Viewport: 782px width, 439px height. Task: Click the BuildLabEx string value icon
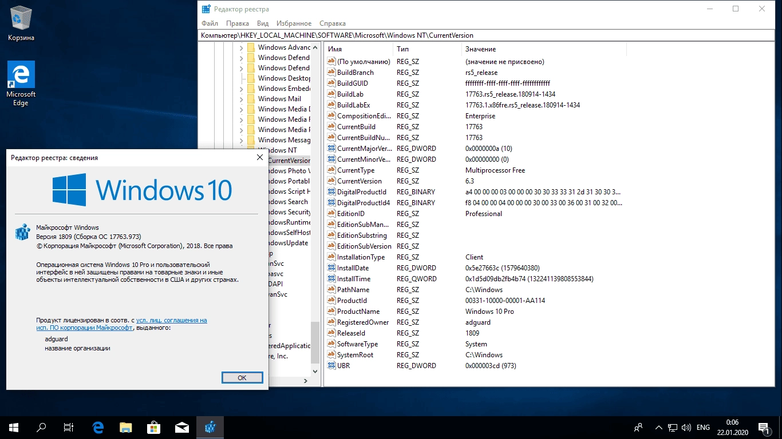coord(331,105)
